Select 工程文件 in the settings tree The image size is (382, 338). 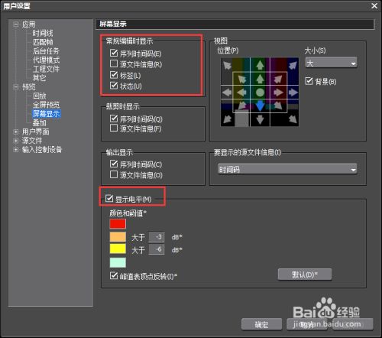pyautogui.click(x=46, y=69)
